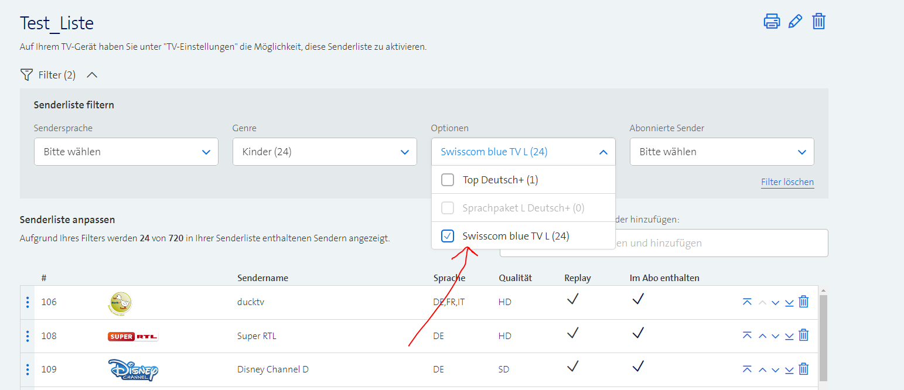
Task: Move Disney Channel D to the bottom
Action: coord(789,370)
